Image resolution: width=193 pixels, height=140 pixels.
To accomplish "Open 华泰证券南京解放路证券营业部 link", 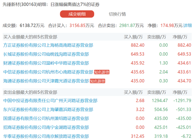I will tap(46, 136).
